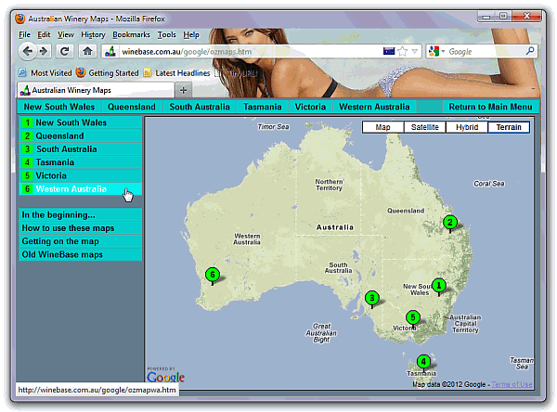Screen dimensions: 557x412
Task: Reload the page using the refresh icon
Action: click(64, 52)
